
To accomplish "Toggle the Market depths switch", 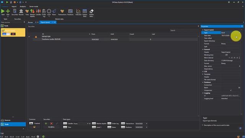I will tap(94, 123).
